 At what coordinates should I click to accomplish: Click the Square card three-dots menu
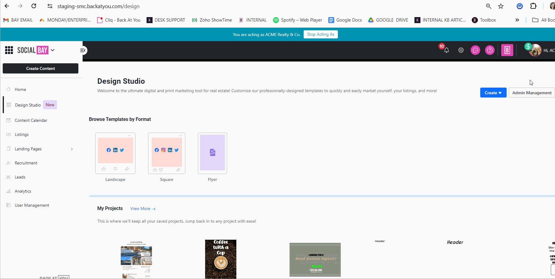click(x=180, y=136)
